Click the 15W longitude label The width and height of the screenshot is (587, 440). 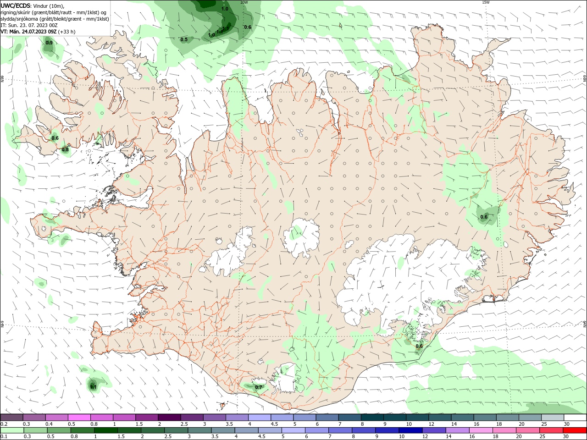[486, 2]
